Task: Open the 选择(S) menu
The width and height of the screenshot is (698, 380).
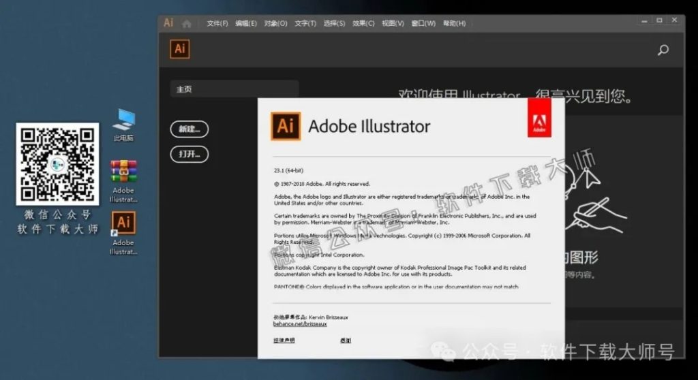Action: tap(334, 23)
